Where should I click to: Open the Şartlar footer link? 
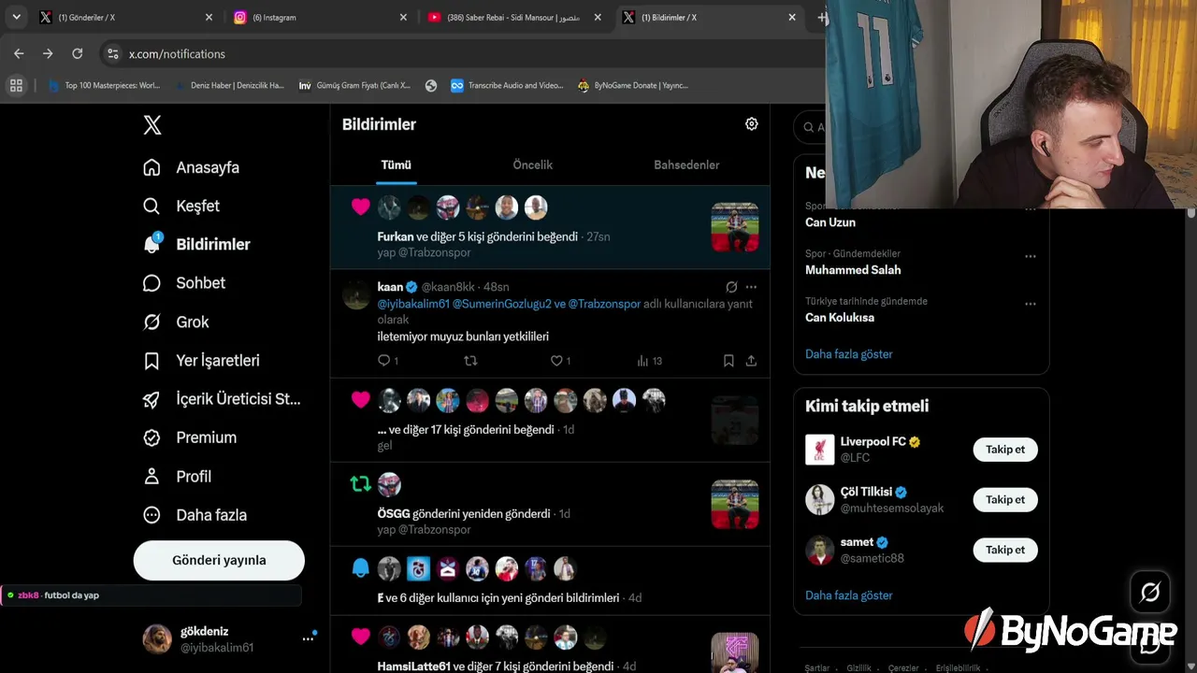coord(817,668)
